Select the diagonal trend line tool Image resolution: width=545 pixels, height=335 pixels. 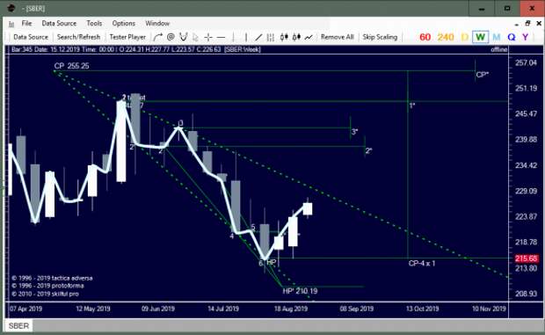(258, 37)
